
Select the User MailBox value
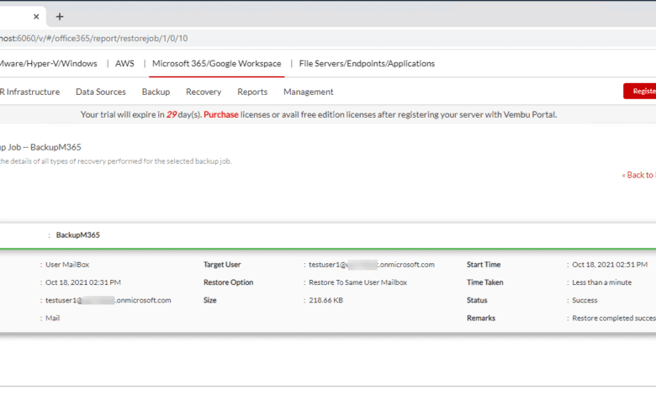coord(67,265)
